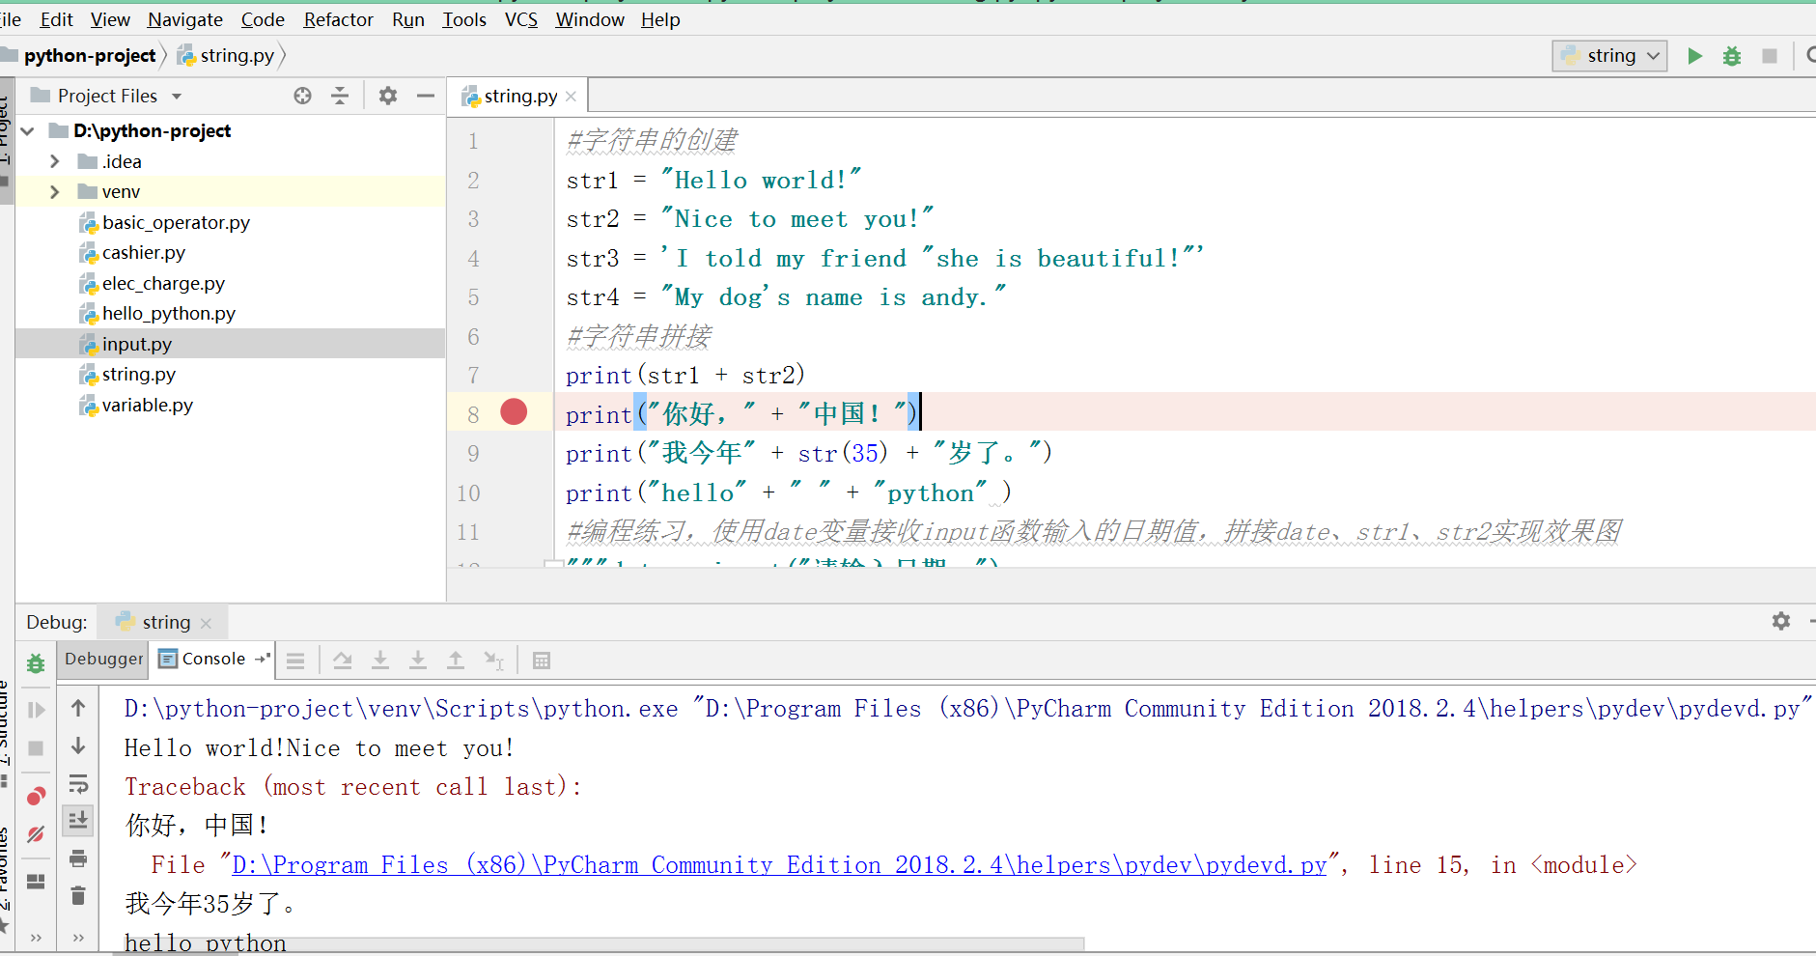1816x956 pixels.
Task: Select string.py in the project tree
Action: [138, 375]
